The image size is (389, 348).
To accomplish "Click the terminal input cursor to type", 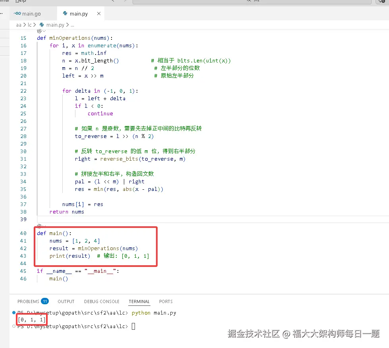I will pos(134,326).
